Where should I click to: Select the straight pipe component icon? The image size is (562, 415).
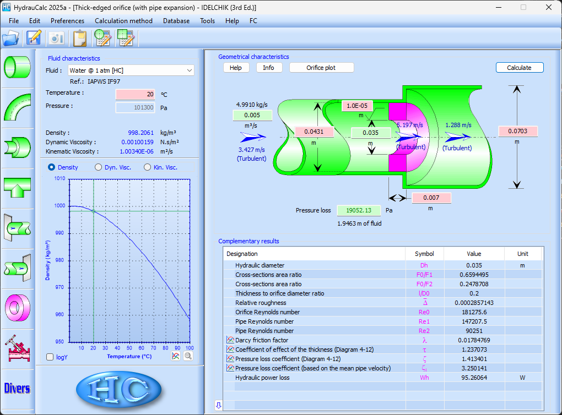pos(17,67)
